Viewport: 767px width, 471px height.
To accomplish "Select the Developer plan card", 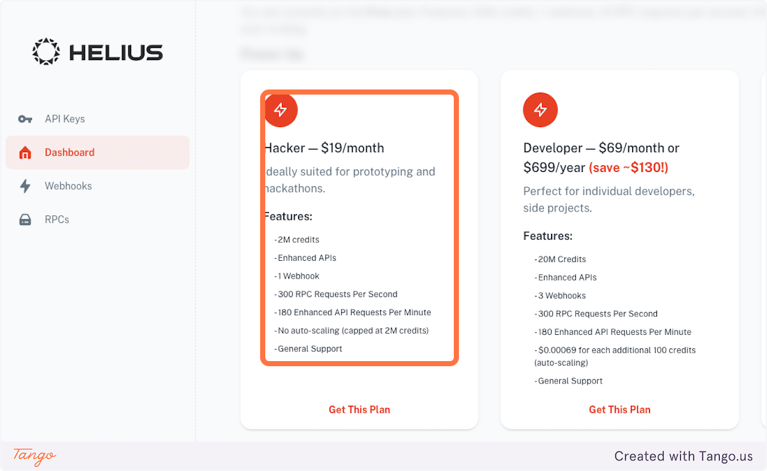I will pyautogui.click(x=619, y=249).
